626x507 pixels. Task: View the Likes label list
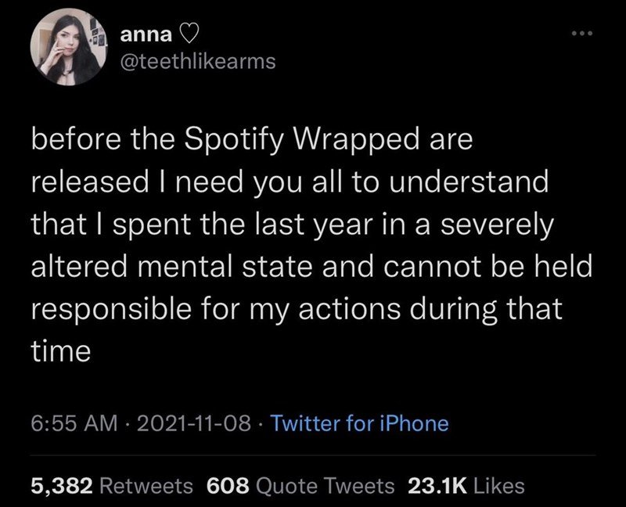498,486
